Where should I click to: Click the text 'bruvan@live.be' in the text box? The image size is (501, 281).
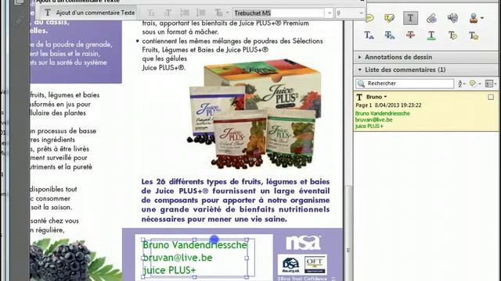178,258
